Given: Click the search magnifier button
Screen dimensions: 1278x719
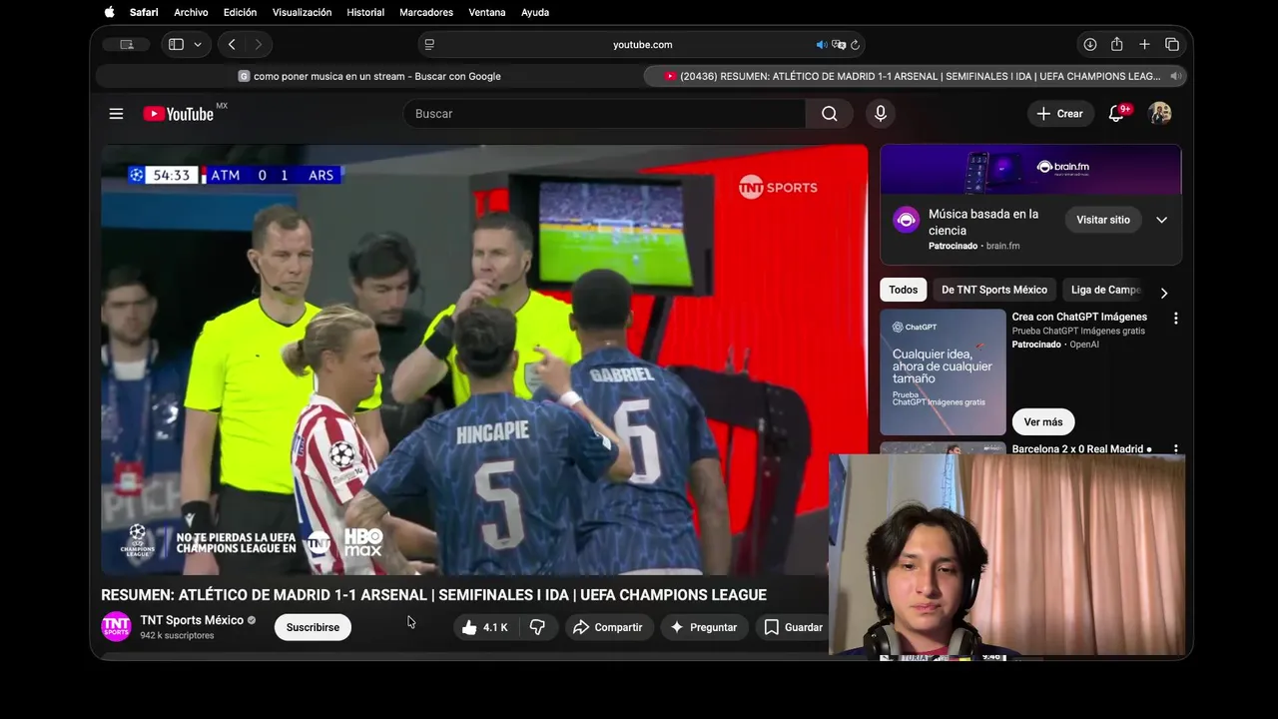Looking at the screenshot, I should tap(829, 114).
